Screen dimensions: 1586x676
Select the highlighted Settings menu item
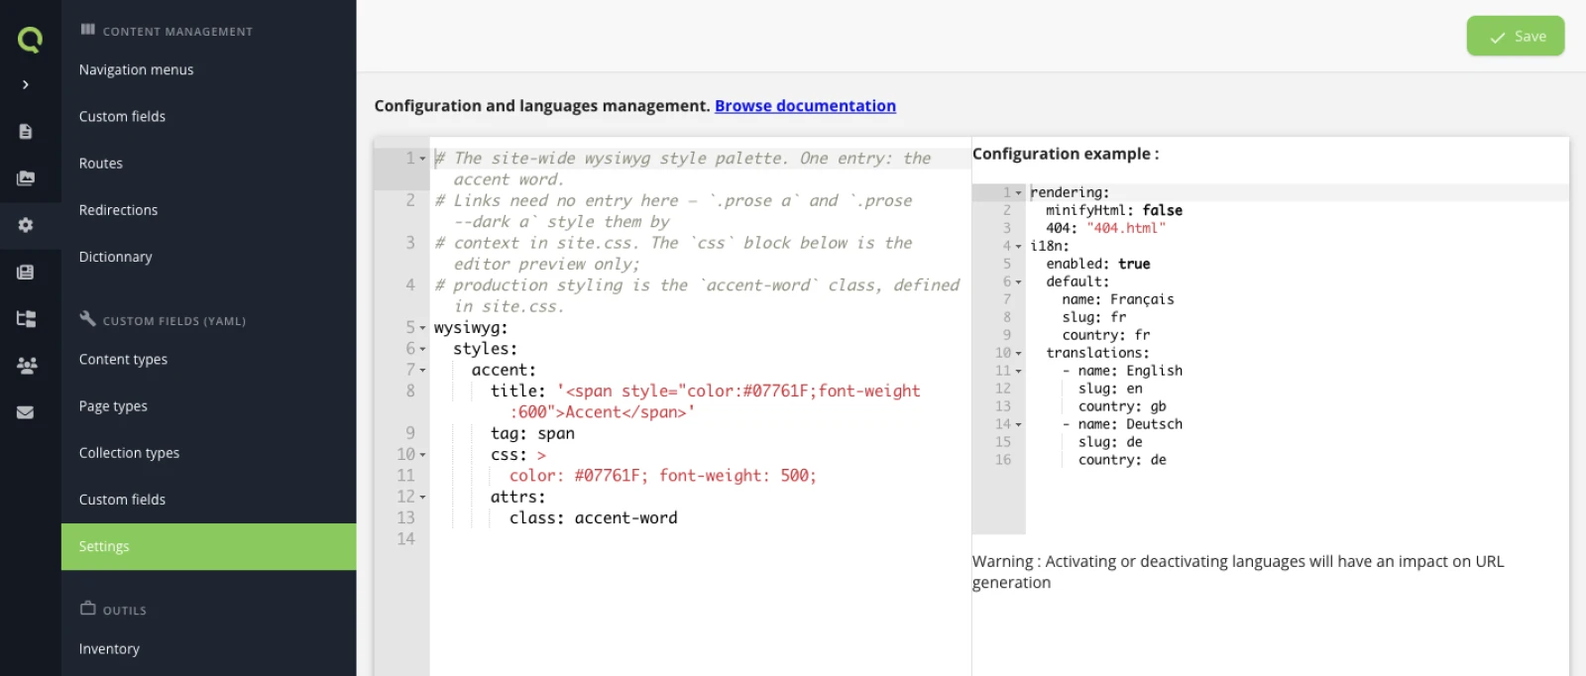tap(208, 546)
